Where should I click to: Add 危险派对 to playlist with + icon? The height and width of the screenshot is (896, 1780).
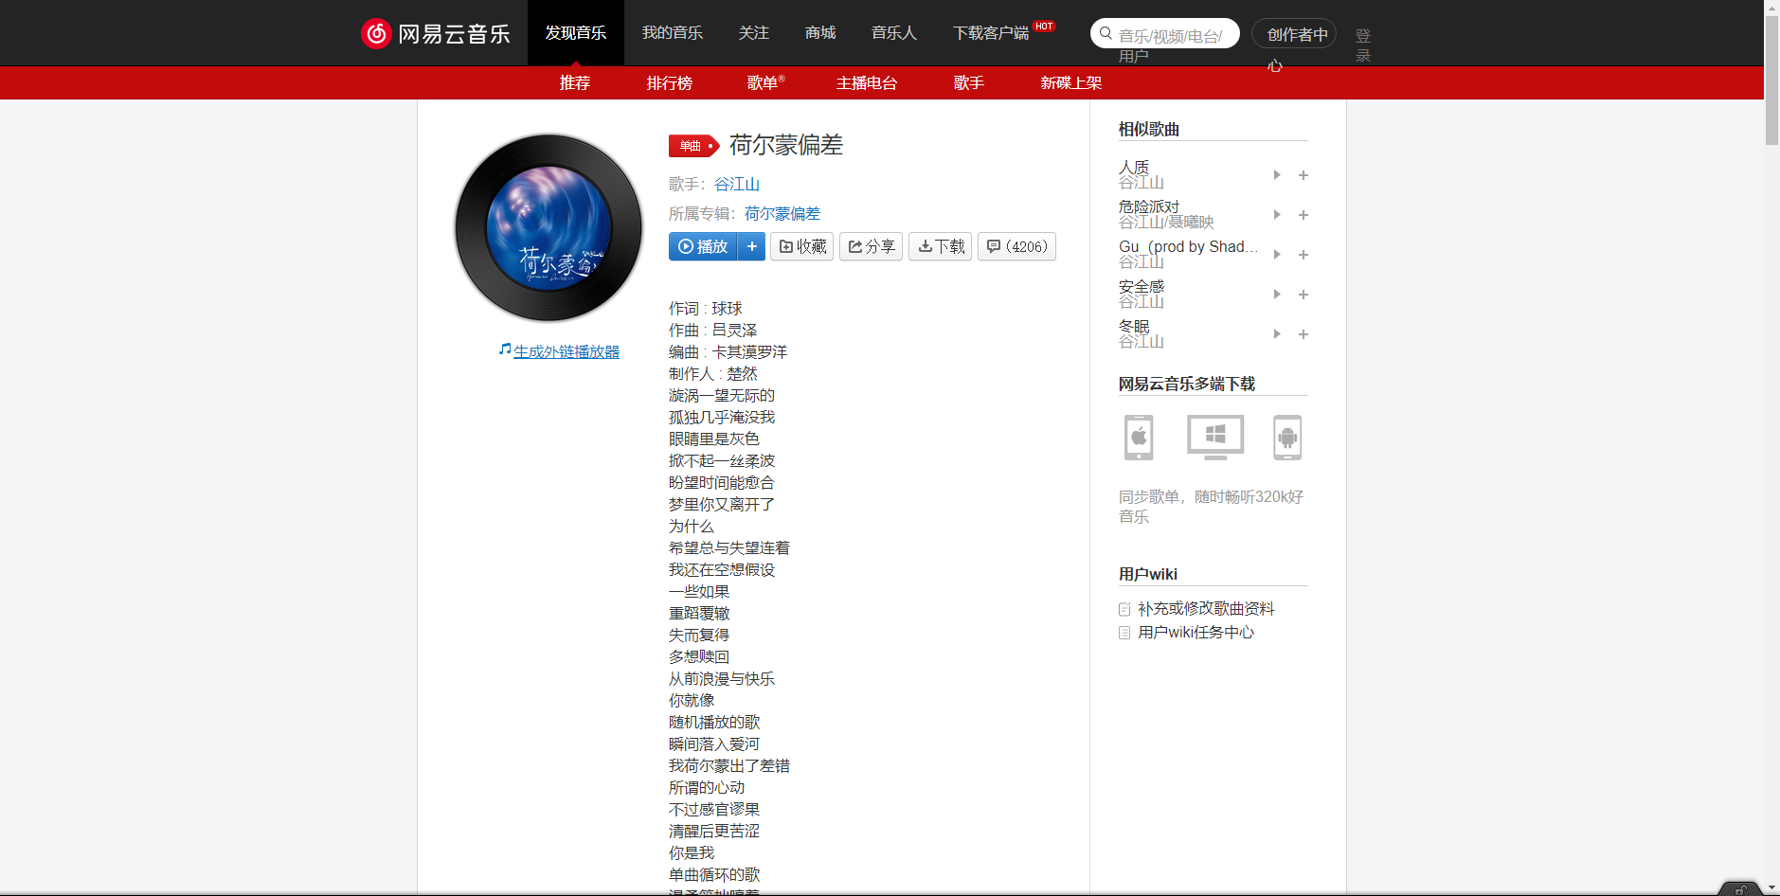(x=1304, y=215)
